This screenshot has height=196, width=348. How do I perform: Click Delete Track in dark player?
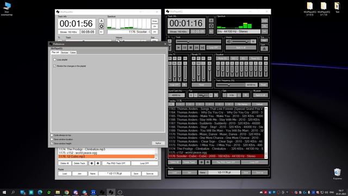189,162
